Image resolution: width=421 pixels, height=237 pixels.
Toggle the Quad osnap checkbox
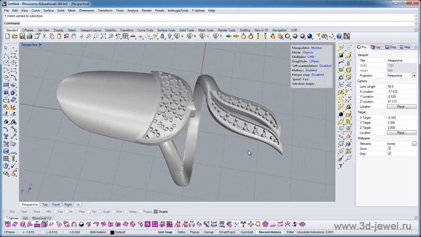[x=100, y=212]
